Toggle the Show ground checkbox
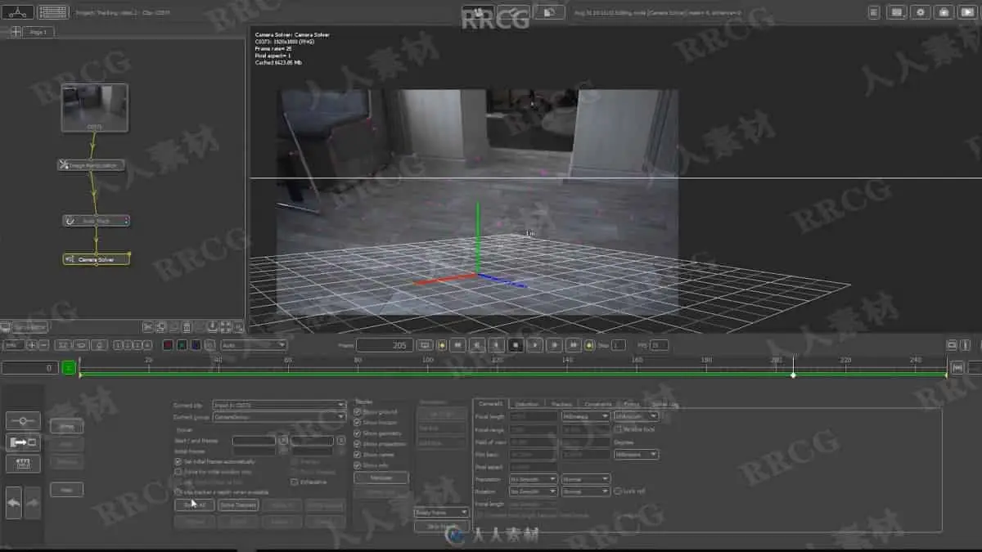 tap(358, 412)
